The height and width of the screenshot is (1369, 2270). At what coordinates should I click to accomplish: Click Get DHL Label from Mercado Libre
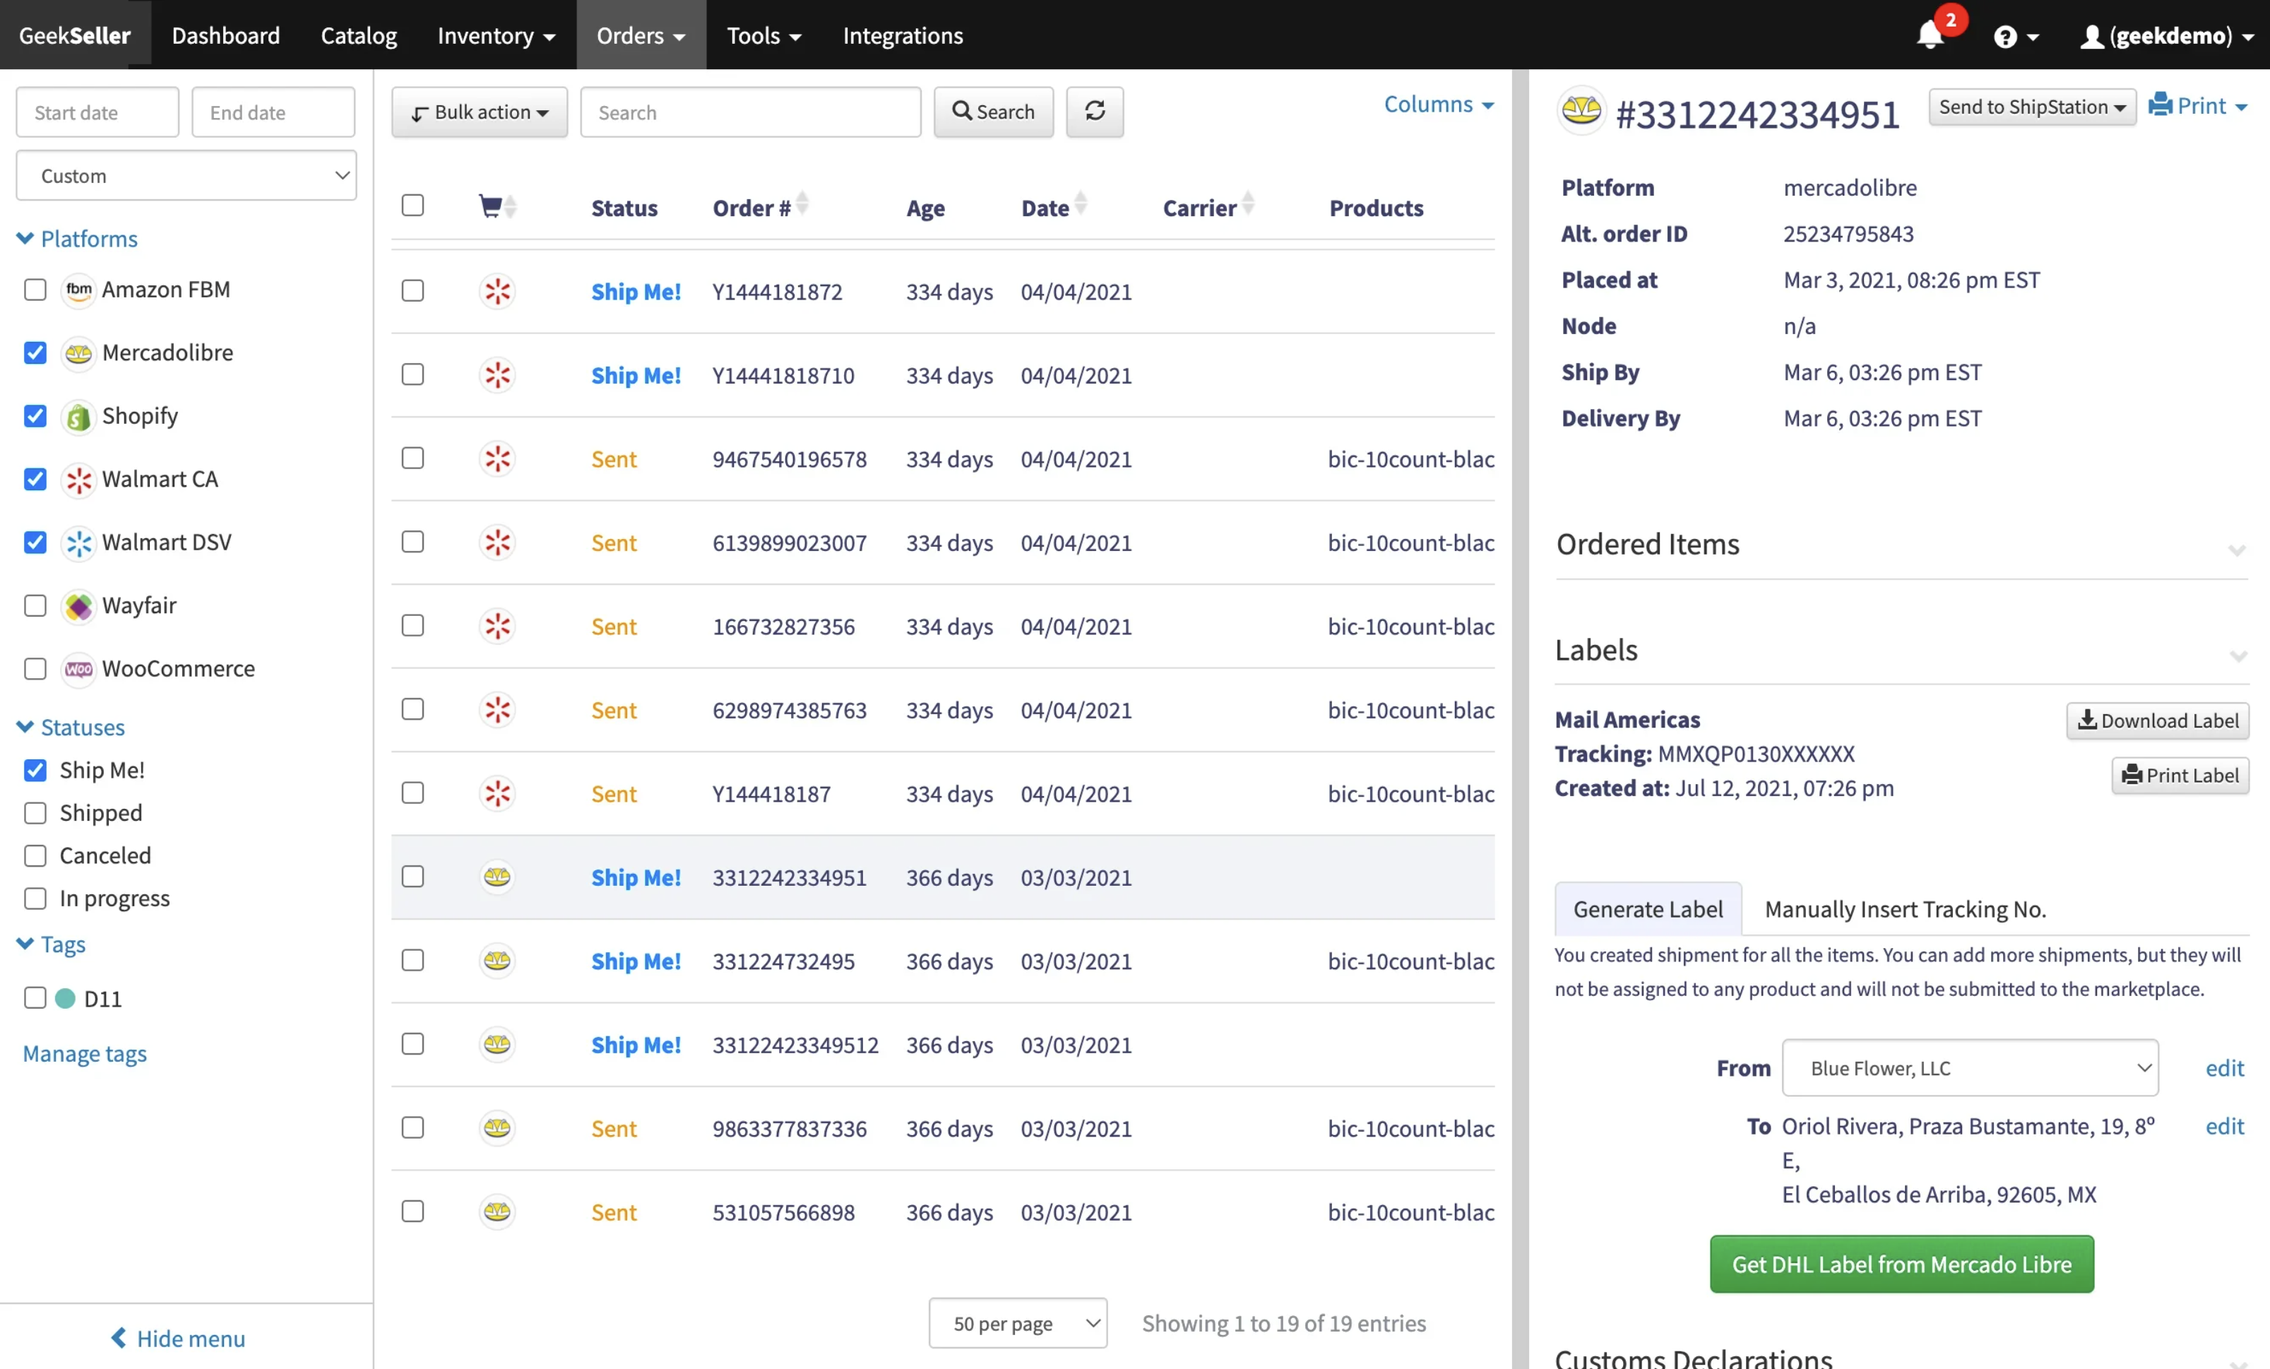(x=1901, y=1264)
